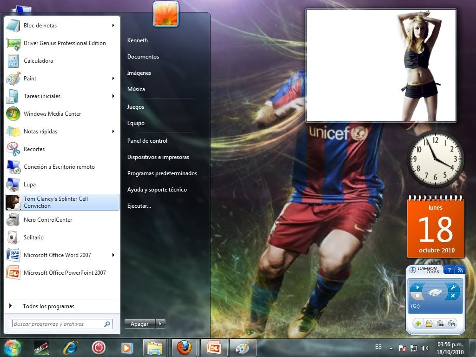Open the Kenneth user folder

pyautogui.click(x=138, y=40)
